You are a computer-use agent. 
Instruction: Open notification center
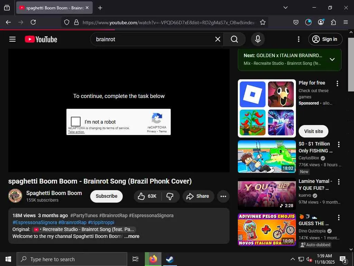pos(343,259)
